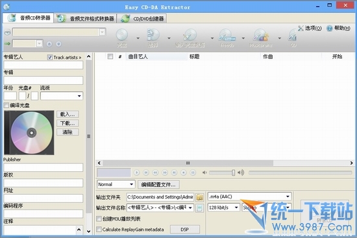Click the track list horizontal scrollbar thumb
The height and width of the screenshot is (238, 357).
pyautogui.click(x=188, y=163)
